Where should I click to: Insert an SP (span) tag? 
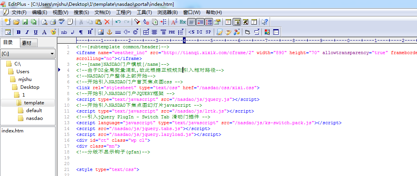pyautogui.click(x=208, y=32)
